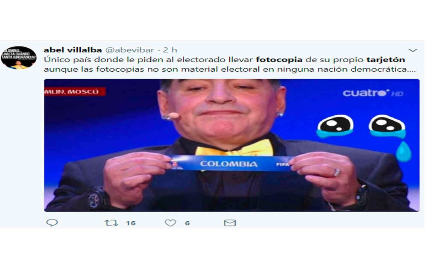Send tweet via direct message envelope icon

click(x=230, y=223)
